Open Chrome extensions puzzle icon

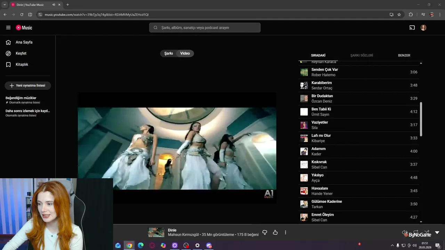tap(411, 15)
